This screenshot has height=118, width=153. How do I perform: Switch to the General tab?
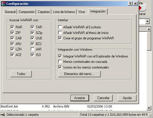(10, 12)
